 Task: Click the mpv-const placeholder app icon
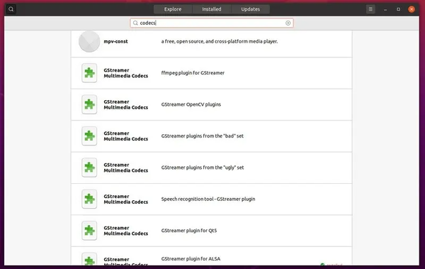[89, 41]
